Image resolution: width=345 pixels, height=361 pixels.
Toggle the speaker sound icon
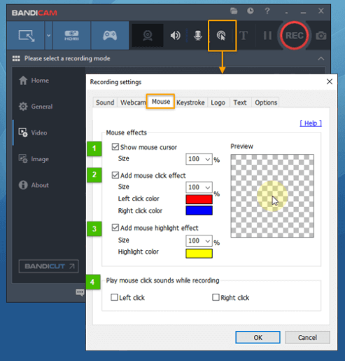176,36
